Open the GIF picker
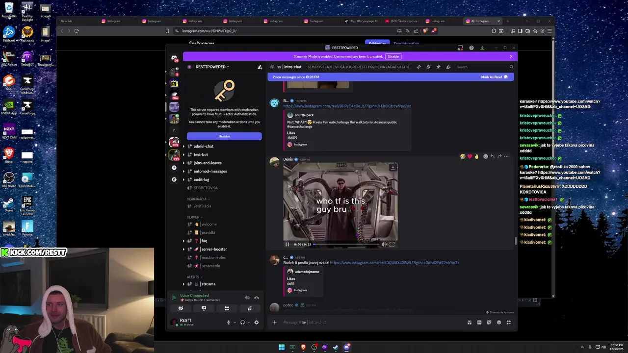Image resolution: width=628 pixels, height=353 pixels. [479, 322]
